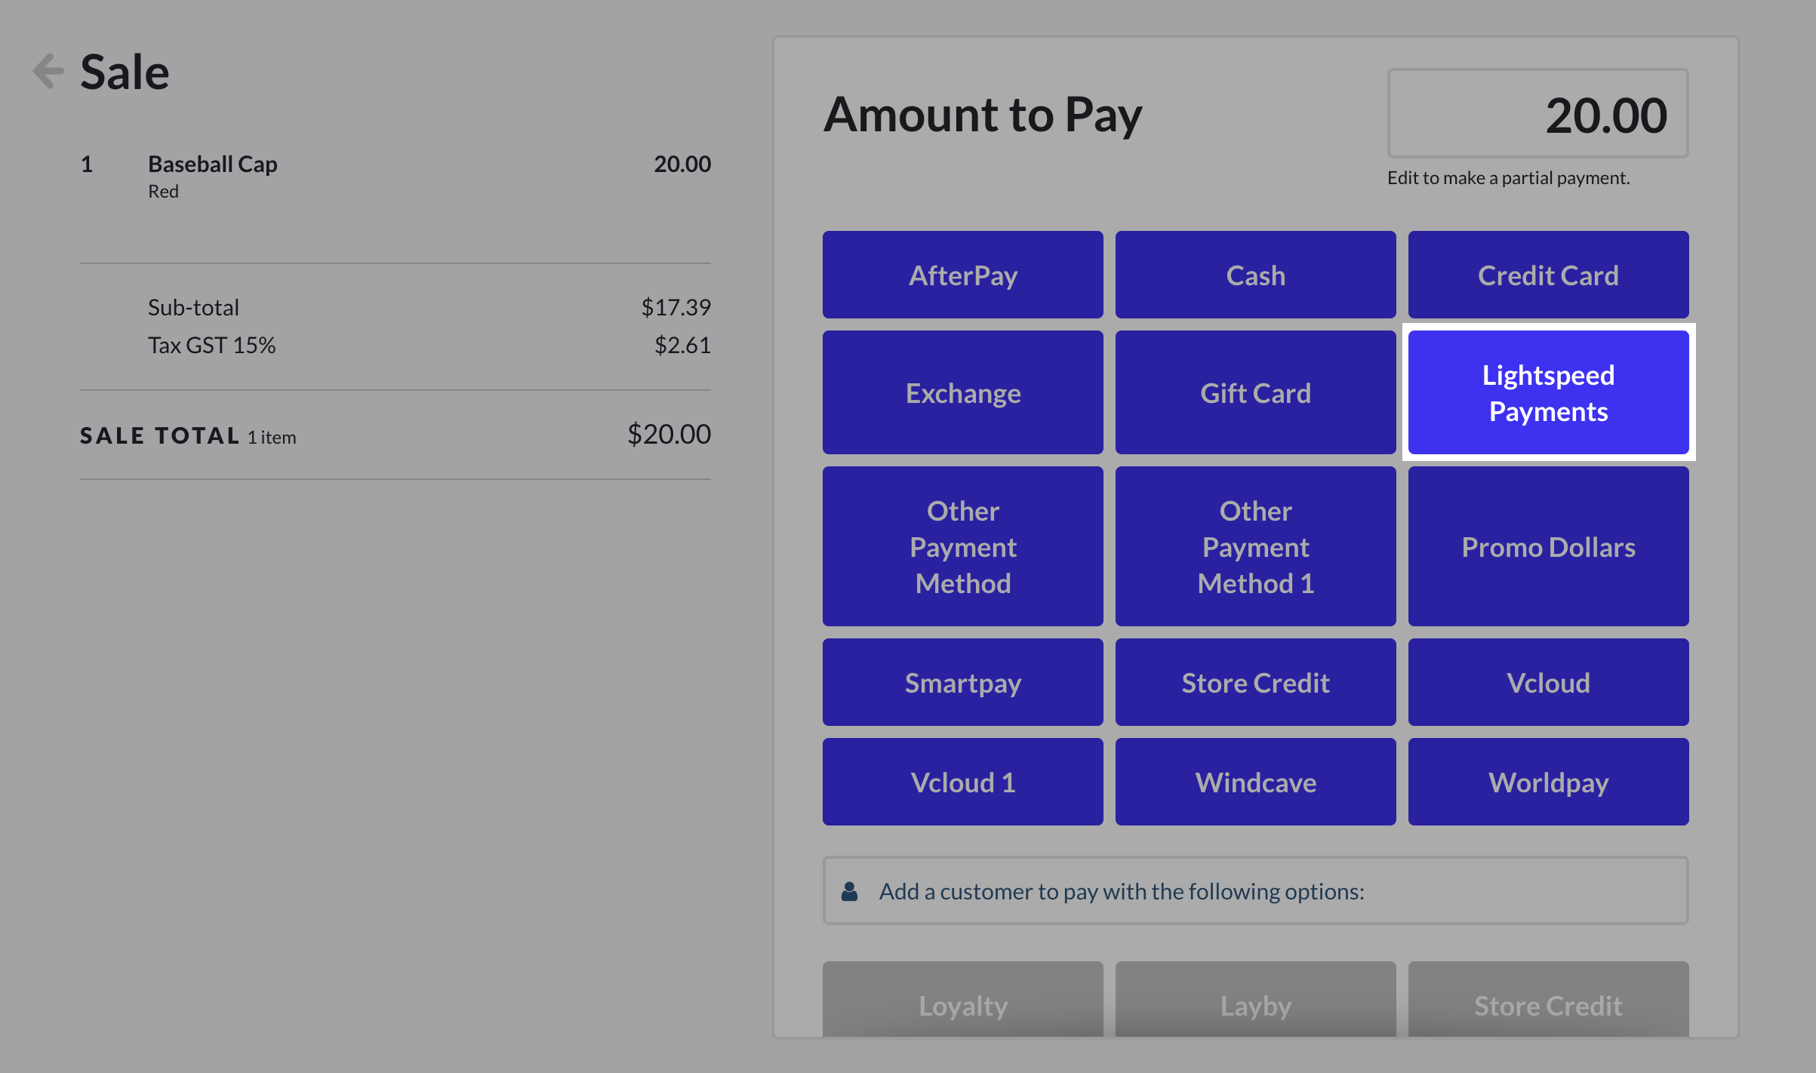Choose Vcloud 1 payment method
The width and height of the screenshot is (1816, 1073).
coord(962,782)
